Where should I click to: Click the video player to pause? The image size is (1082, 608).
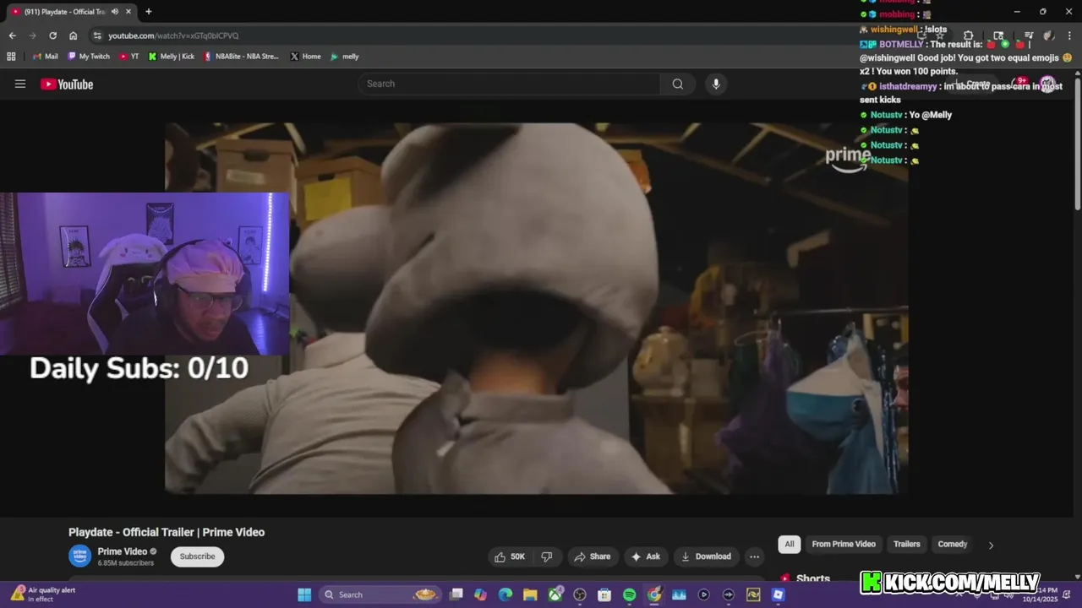pyautogui.click(x=537, y=308)
